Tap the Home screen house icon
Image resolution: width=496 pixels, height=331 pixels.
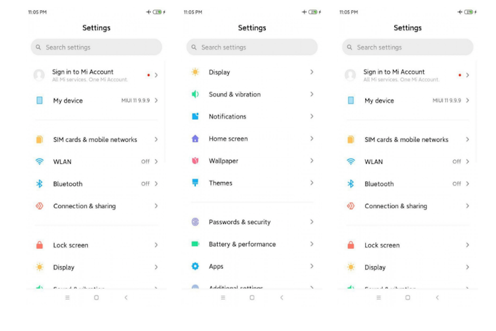coord(195,139)
